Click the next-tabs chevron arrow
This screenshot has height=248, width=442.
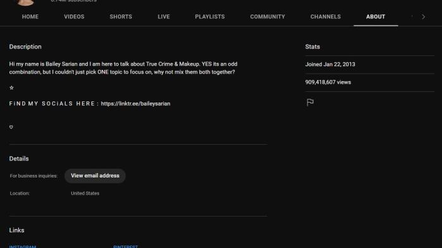pos(423,17)
